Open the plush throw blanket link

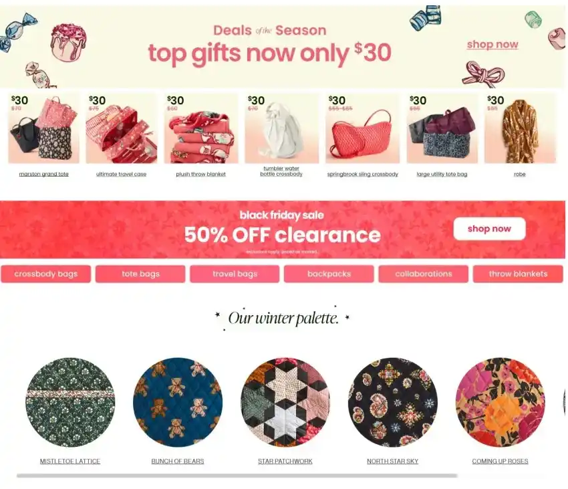[200, 174]
